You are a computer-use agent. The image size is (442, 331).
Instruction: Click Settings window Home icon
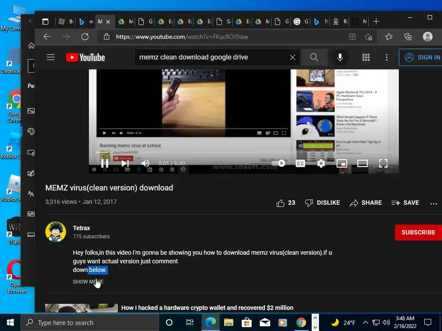coord(31,46)
